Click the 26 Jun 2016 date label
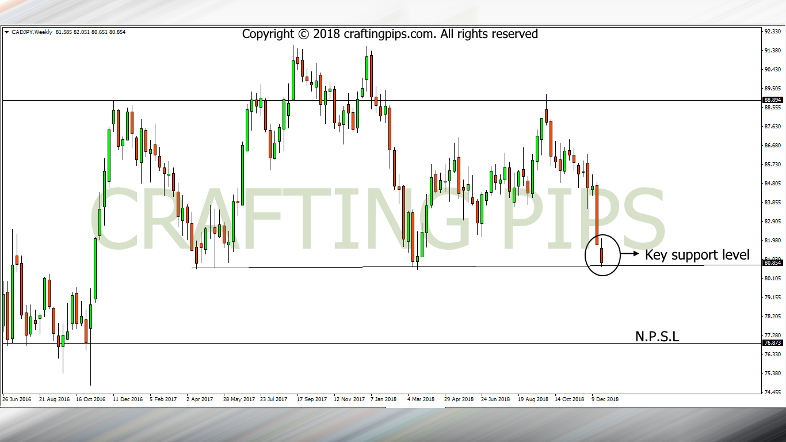Viewport: 786px width, 442px height. (x=17, y=399)
